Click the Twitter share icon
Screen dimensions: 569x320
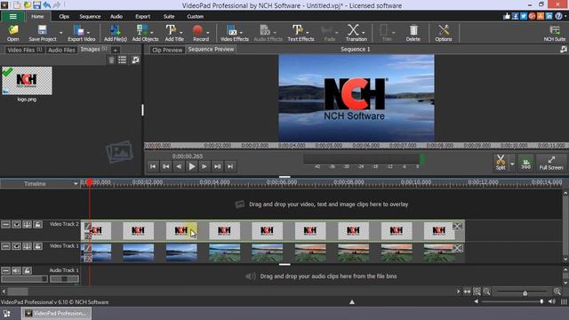click(524, 16)
